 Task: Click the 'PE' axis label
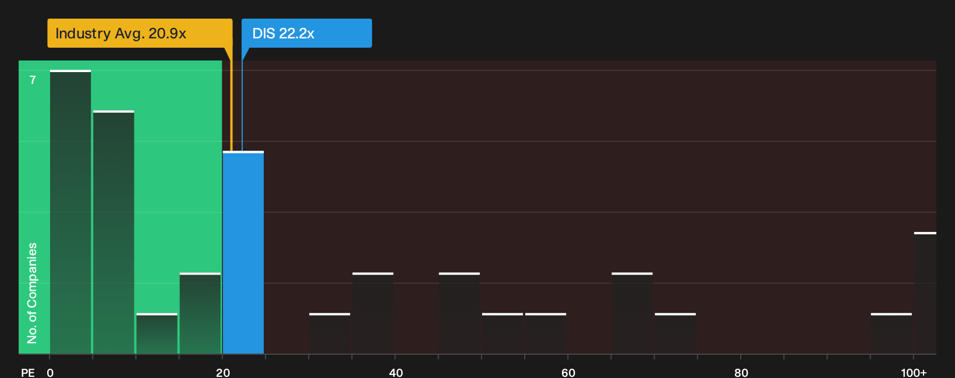[28, 373]
